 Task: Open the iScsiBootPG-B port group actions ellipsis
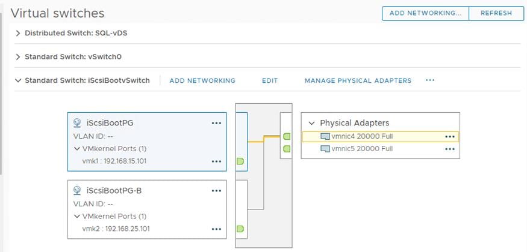pyautogui.click(x=216, y=191)
